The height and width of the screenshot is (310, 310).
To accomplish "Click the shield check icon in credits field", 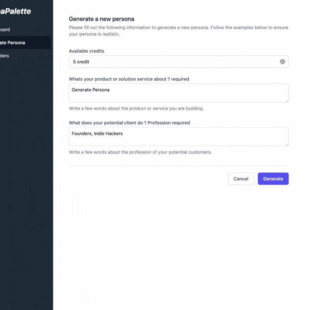I will (x=282, y=62).
